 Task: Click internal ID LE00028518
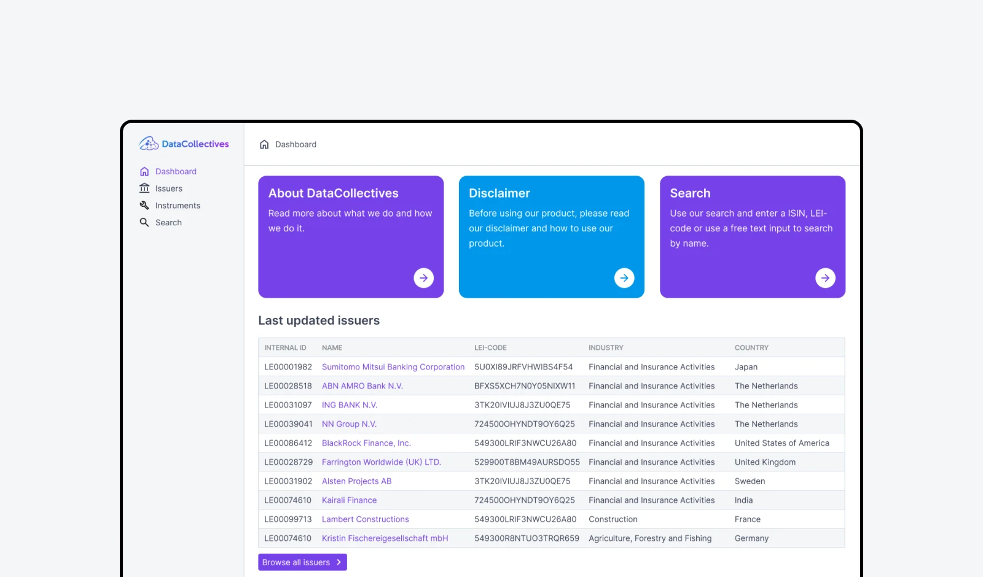(288, 385)
